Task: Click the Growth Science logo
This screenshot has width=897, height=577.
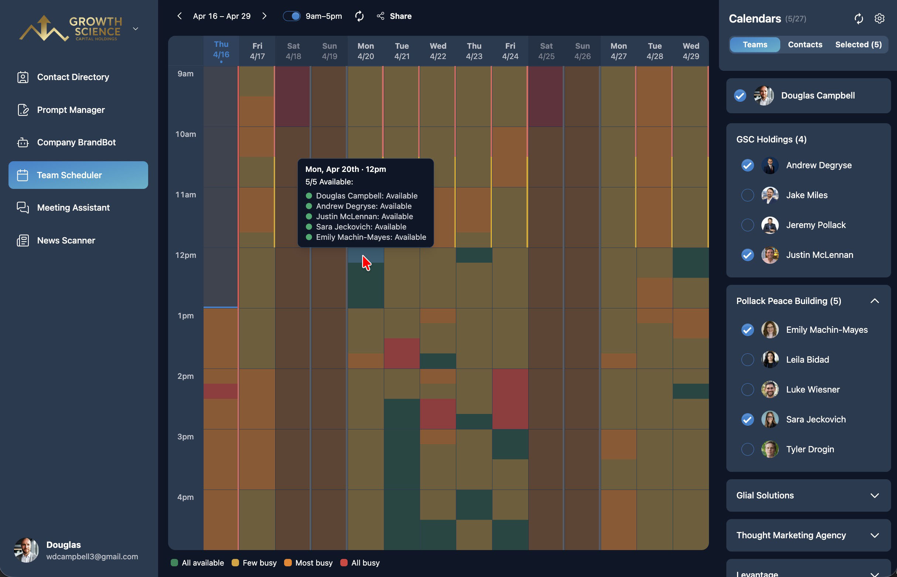Action: [71, 28]
